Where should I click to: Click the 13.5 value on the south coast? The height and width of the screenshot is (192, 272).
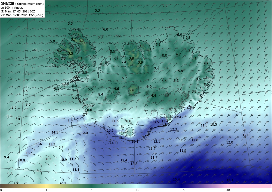[x=155, y=122]
